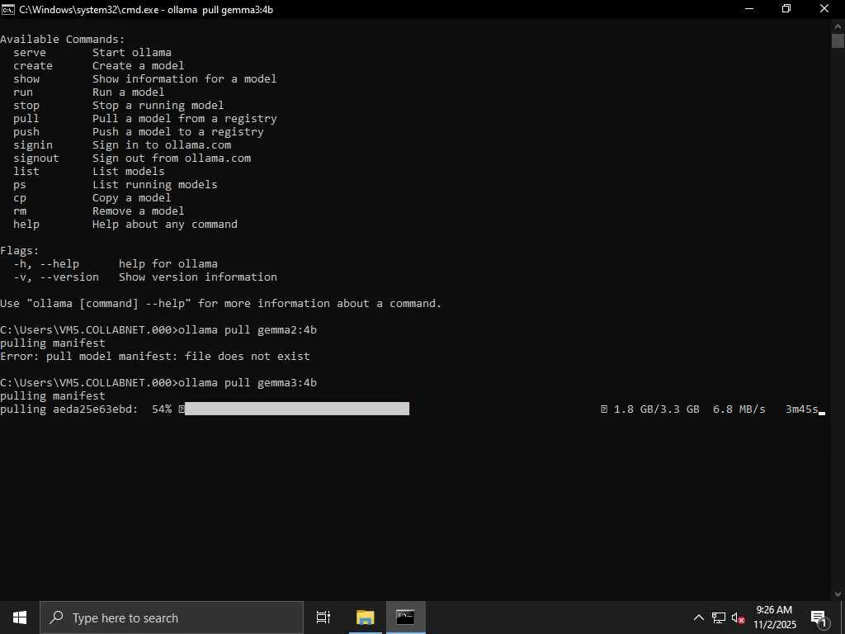Click the scrollbar down arrow in console
This screenshot has width=845, height=634.
point(838,594)
